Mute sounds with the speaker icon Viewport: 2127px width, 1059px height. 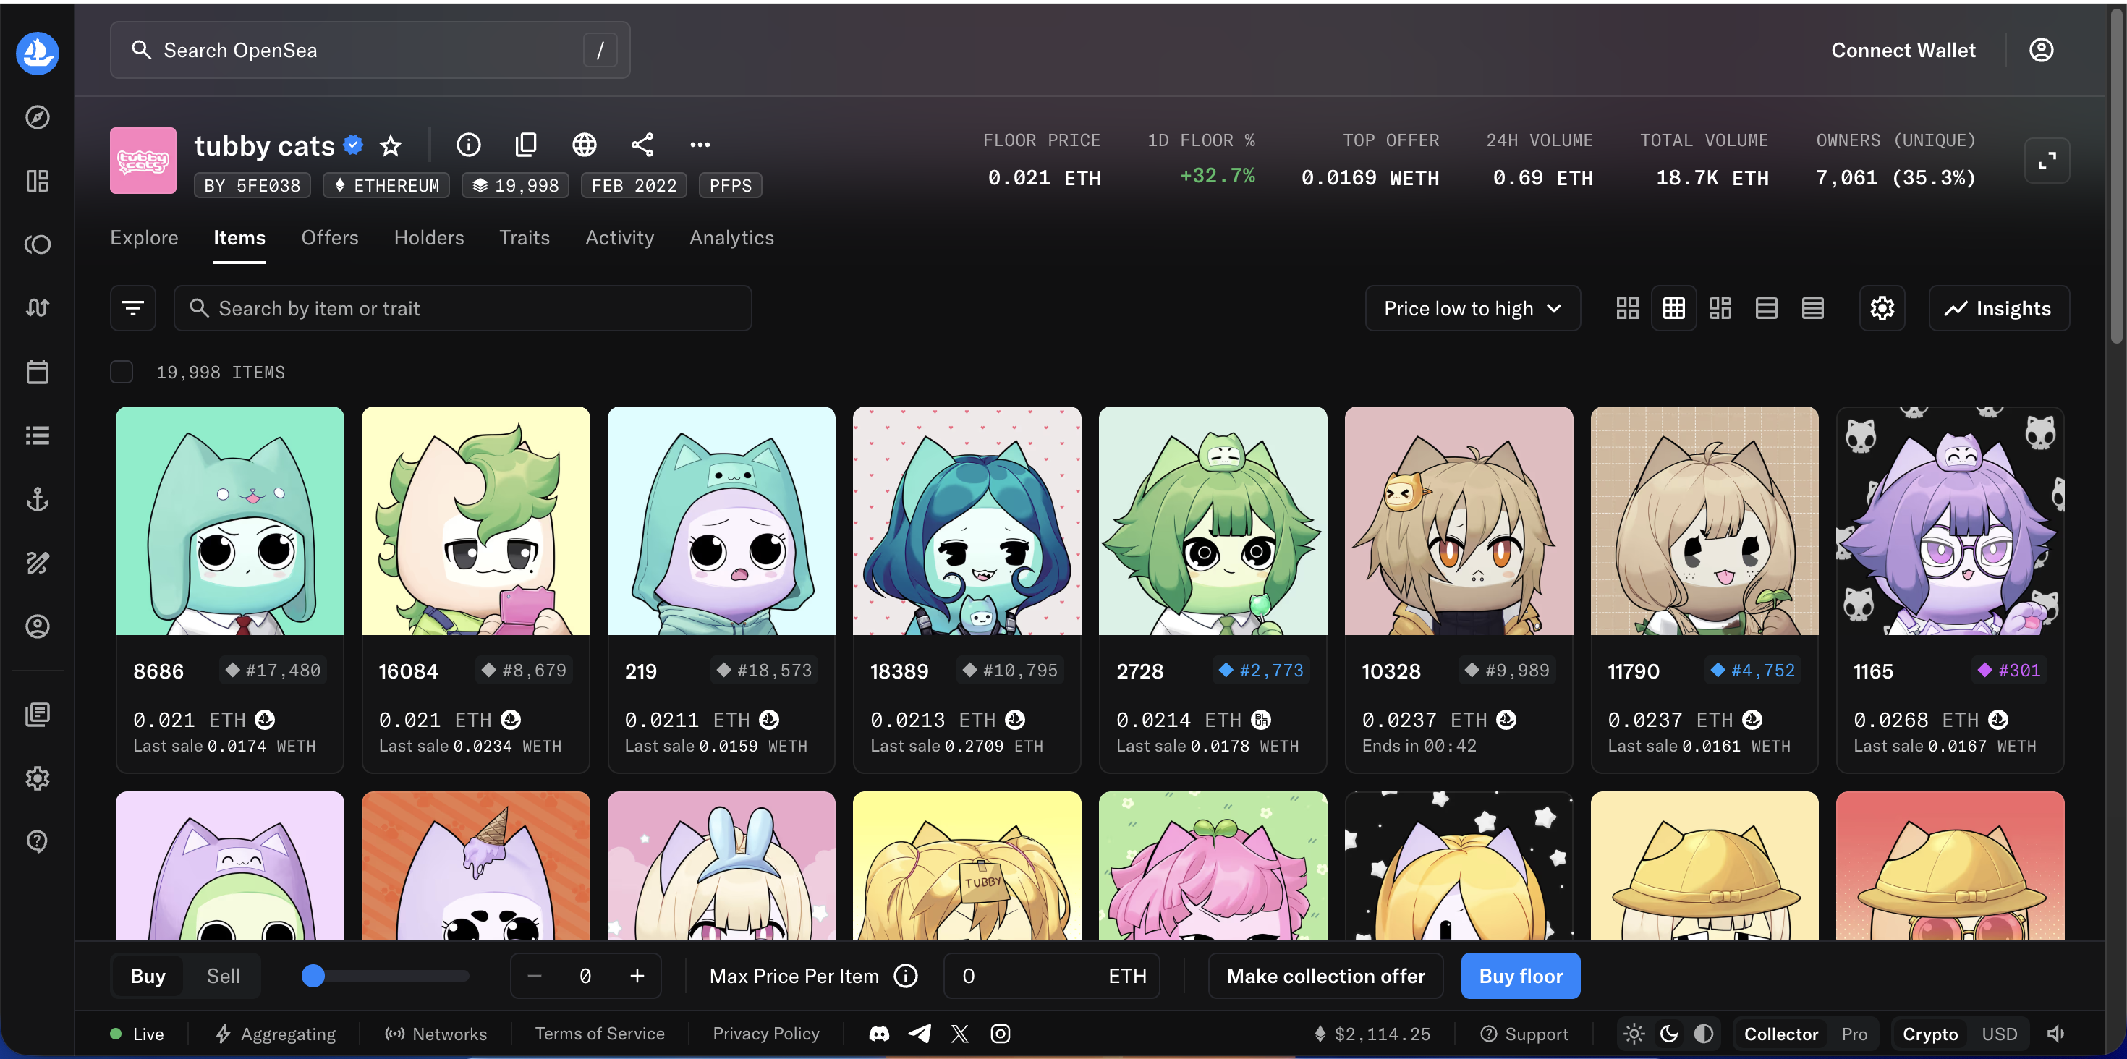click(x=2056, y=1034)
